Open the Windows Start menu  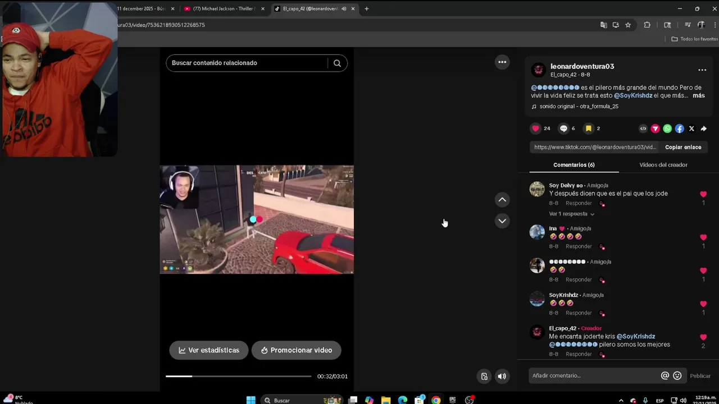pos(251,400)
